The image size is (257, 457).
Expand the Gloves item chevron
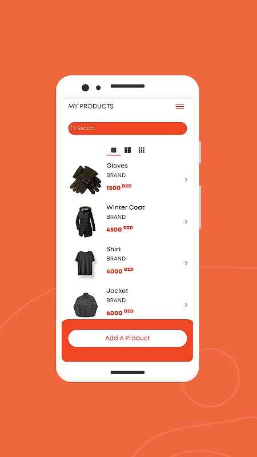tap(186, 180)
